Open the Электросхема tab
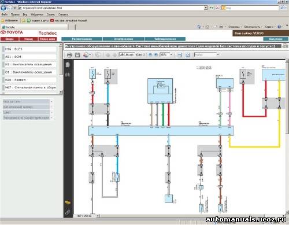Image resolution: width=289 pixels, height=225 pixels. coord(123,39)
